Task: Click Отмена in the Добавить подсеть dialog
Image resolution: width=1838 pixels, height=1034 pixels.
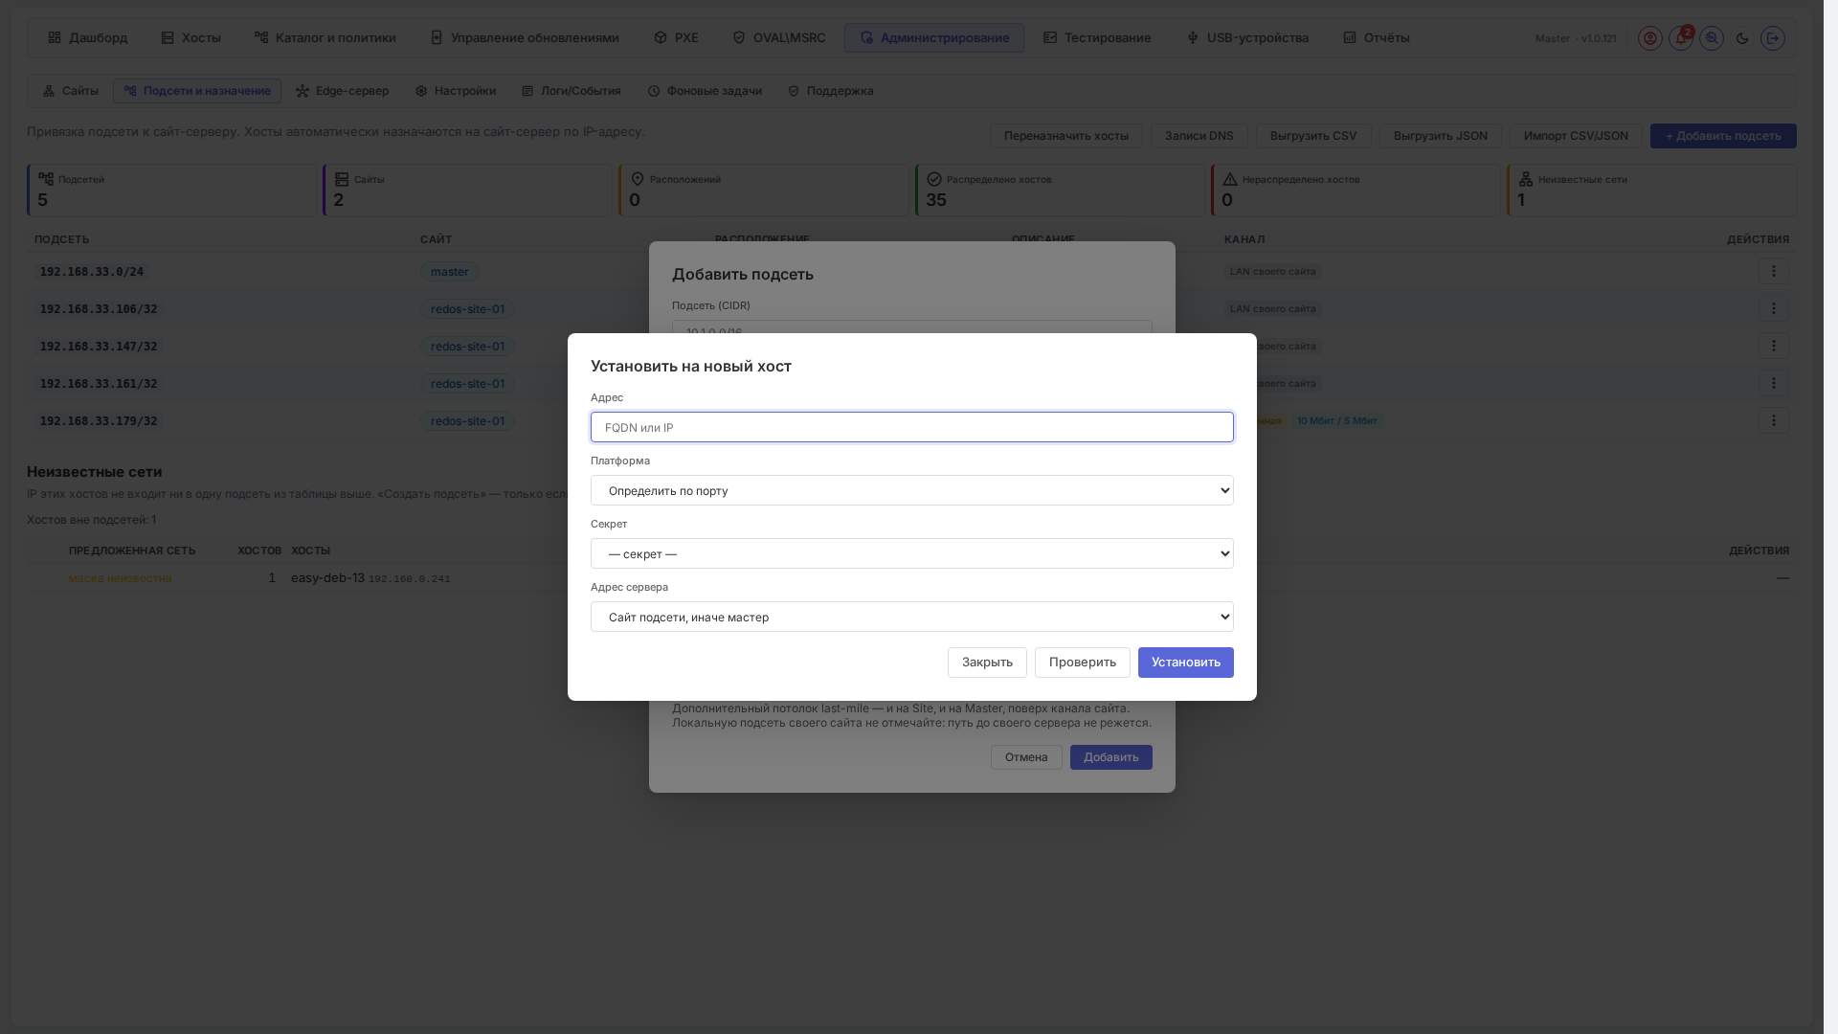Action: 1026,757
